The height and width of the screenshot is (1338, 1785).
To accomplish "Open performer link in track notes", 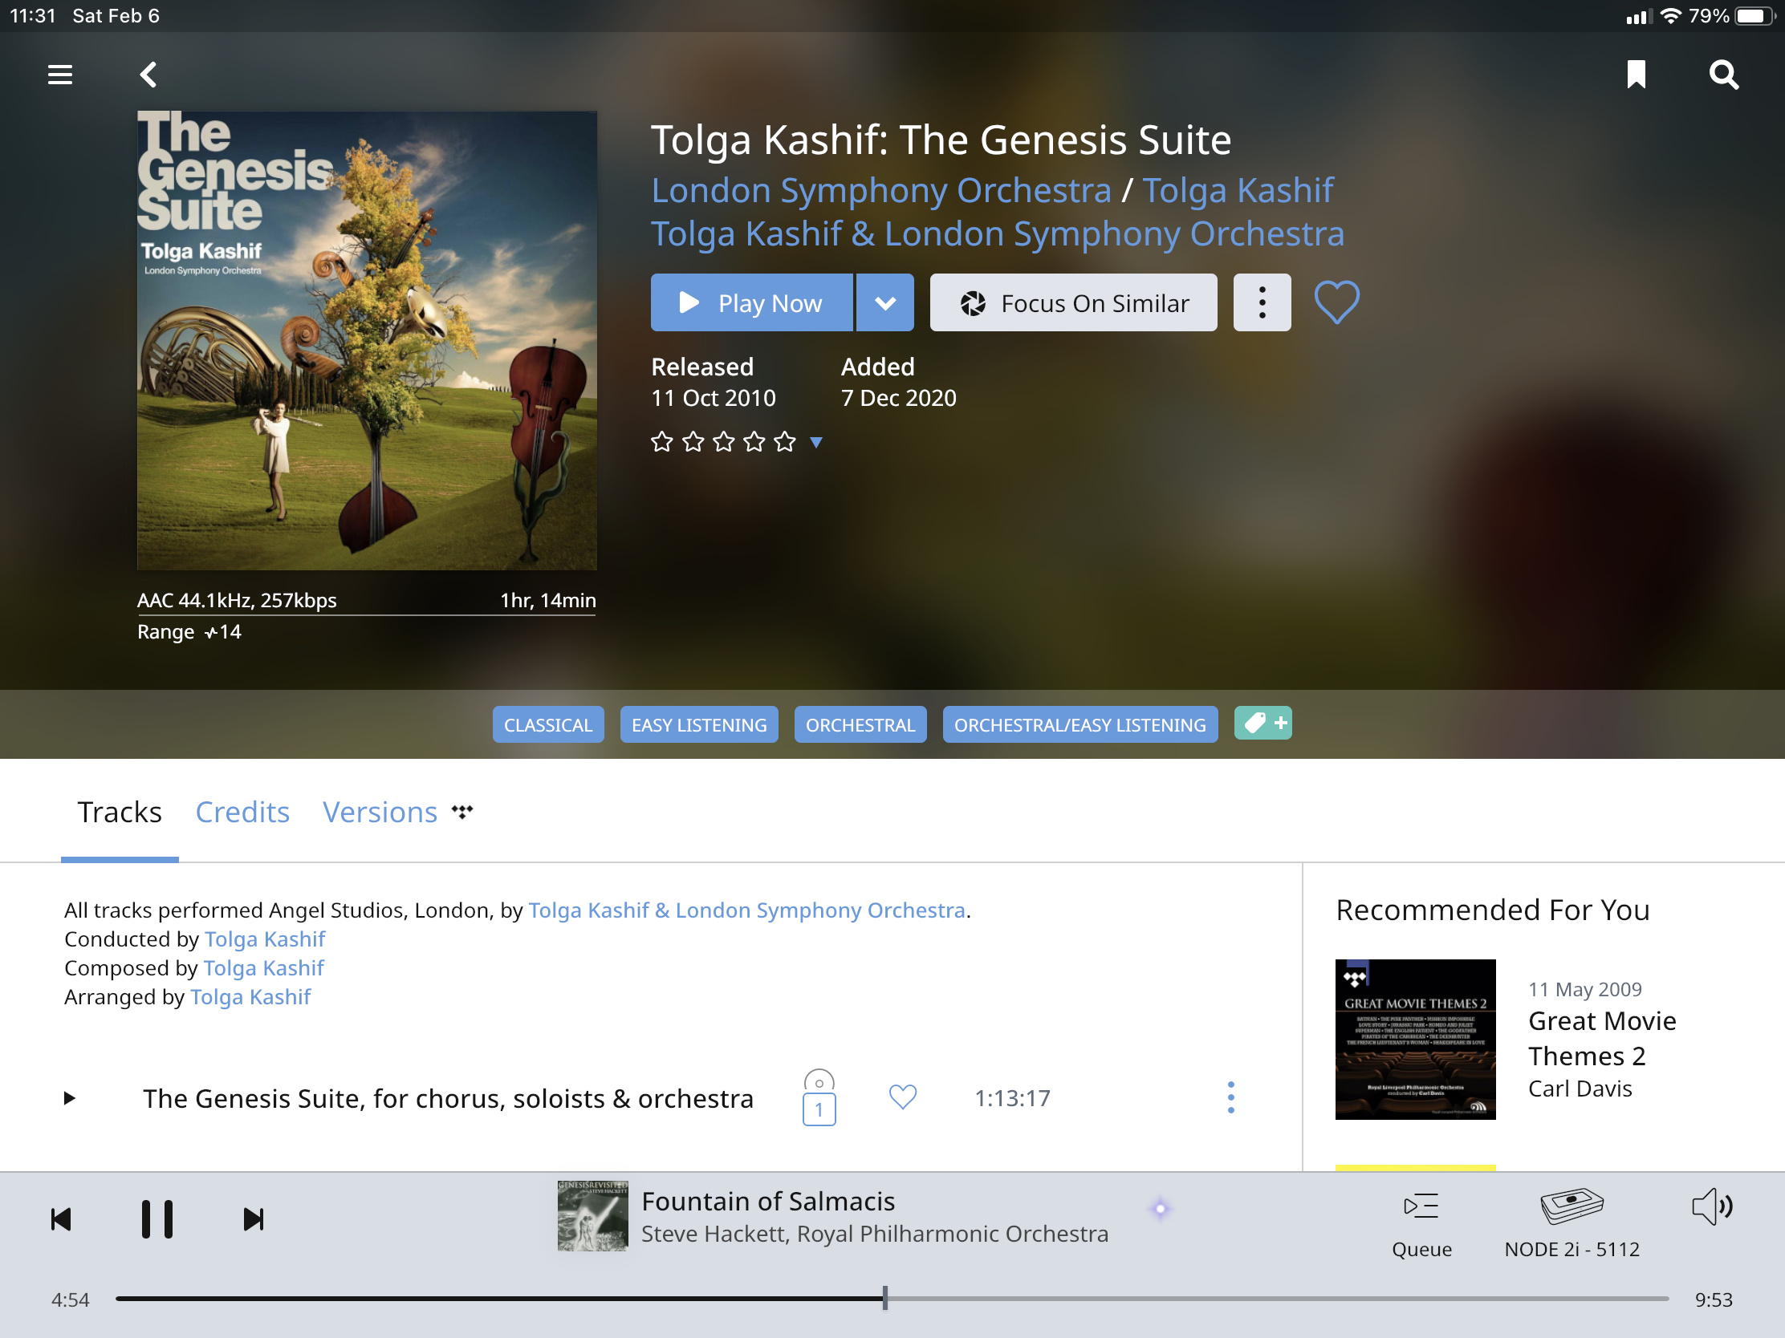I will (746, 910).
